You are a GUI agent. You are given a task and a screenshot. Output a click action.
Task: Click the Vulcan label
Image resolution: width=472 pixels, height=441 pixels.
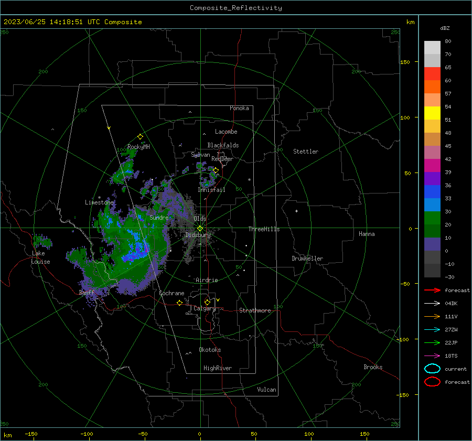[x=266, y=390]
